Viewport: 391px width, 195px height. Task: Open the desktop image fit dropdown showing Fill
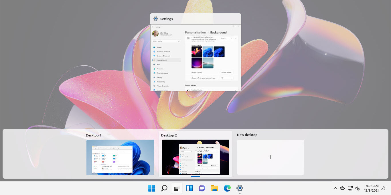(x=227, y=78)
